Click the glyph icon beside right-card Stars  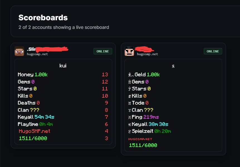pyautogui.click(x=130, y=89)
